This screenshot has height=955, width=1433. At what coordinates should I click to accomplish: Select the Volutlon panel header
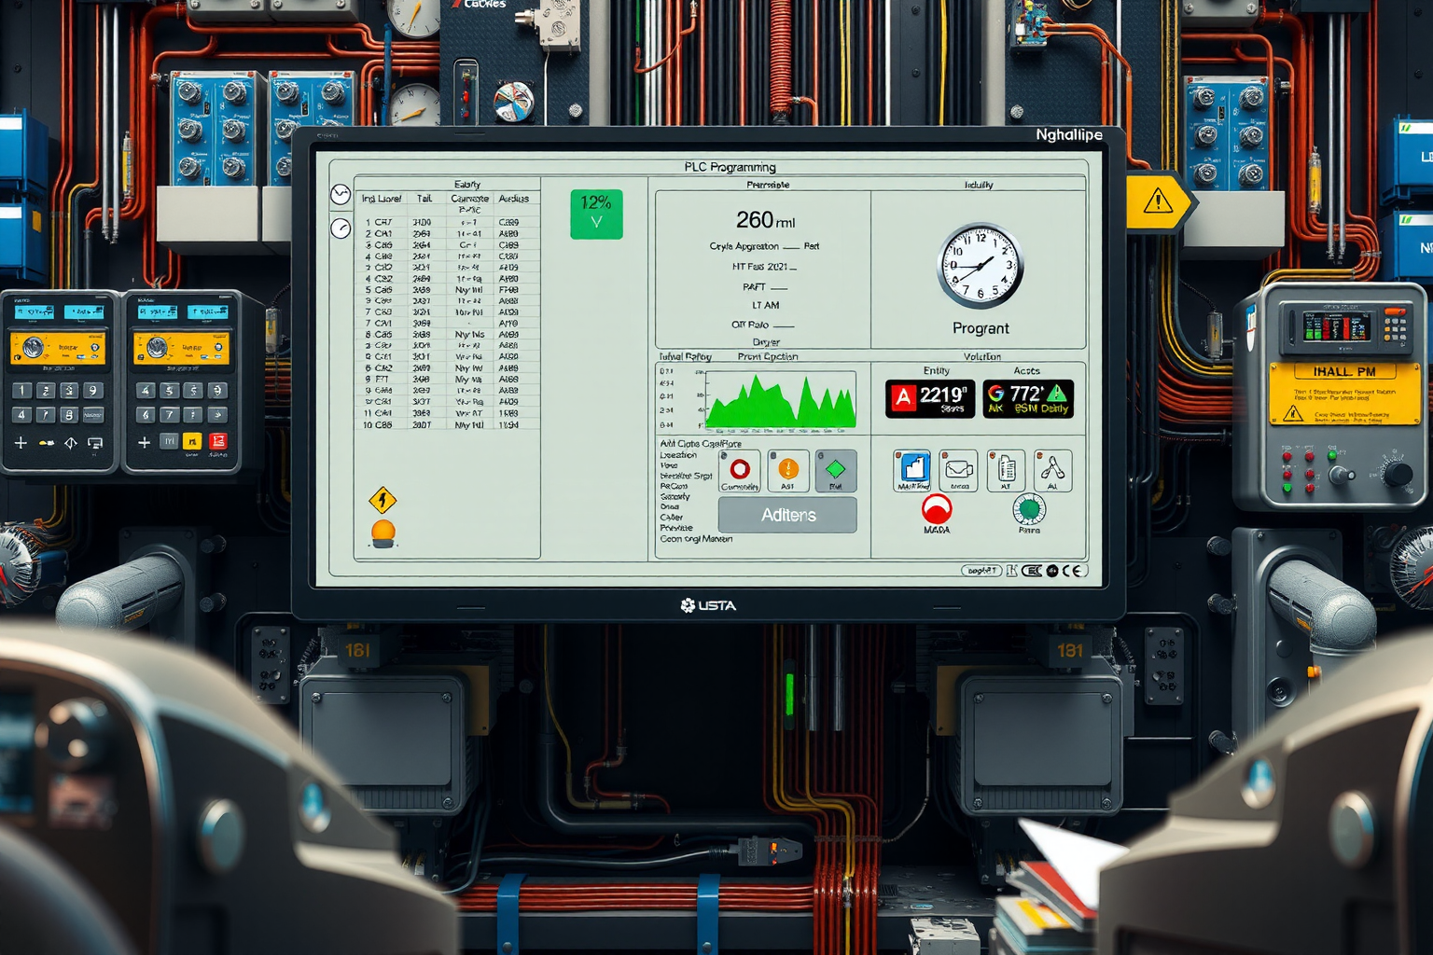(981, 356)
